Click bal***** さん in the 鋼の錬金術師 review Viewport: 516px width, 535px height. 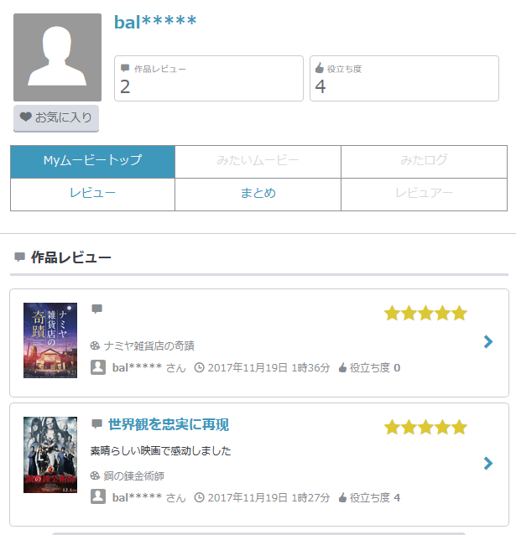[149, 497]
